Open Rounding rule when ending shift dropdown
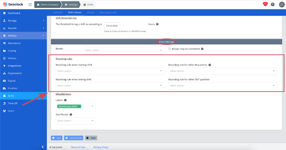This screenshot has height=150, width=286. 110,86
